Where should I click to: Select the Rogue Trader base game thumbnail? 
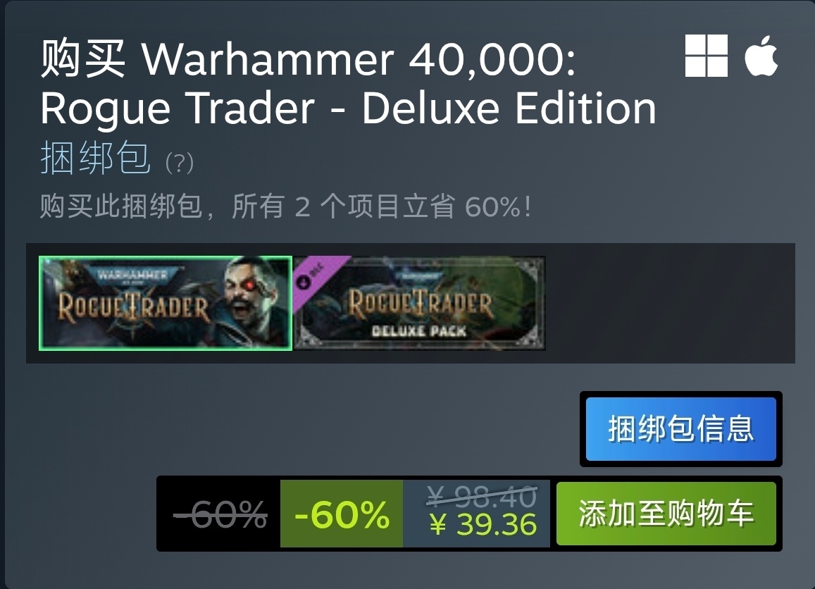click(x=166, y=303)
